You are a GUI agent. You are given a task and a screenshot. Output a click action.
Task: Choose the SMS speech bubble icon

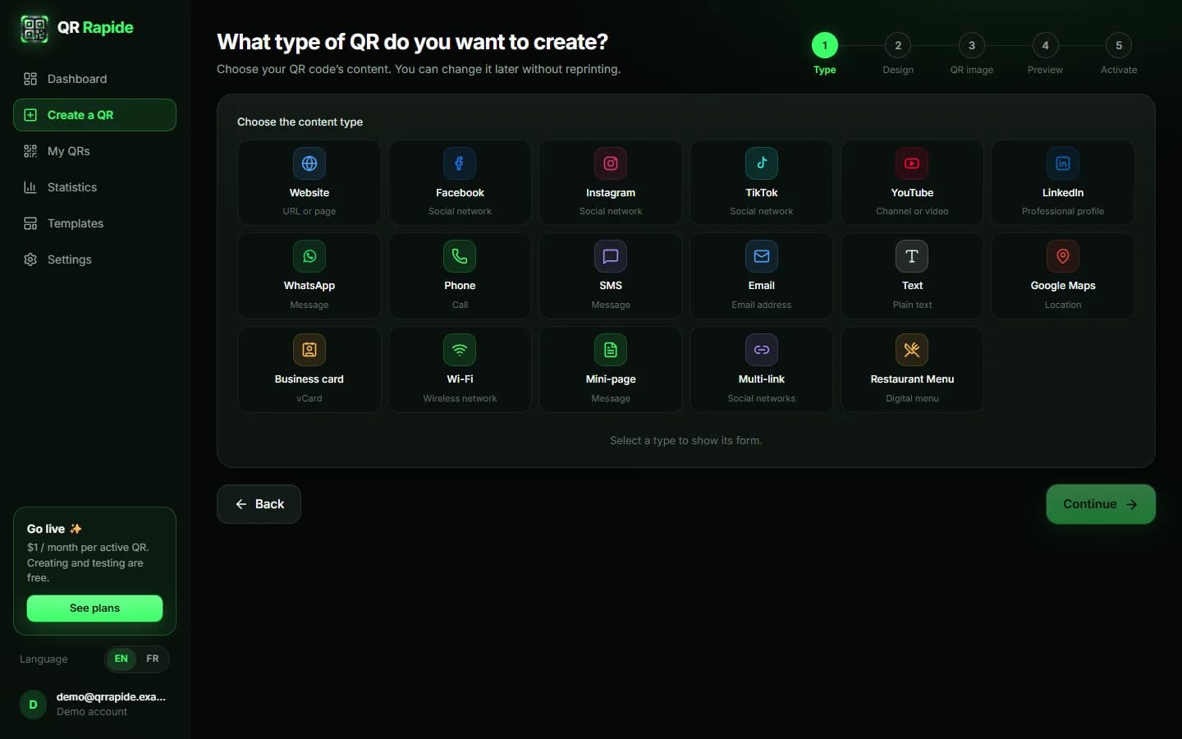click(x=611, y=256)
